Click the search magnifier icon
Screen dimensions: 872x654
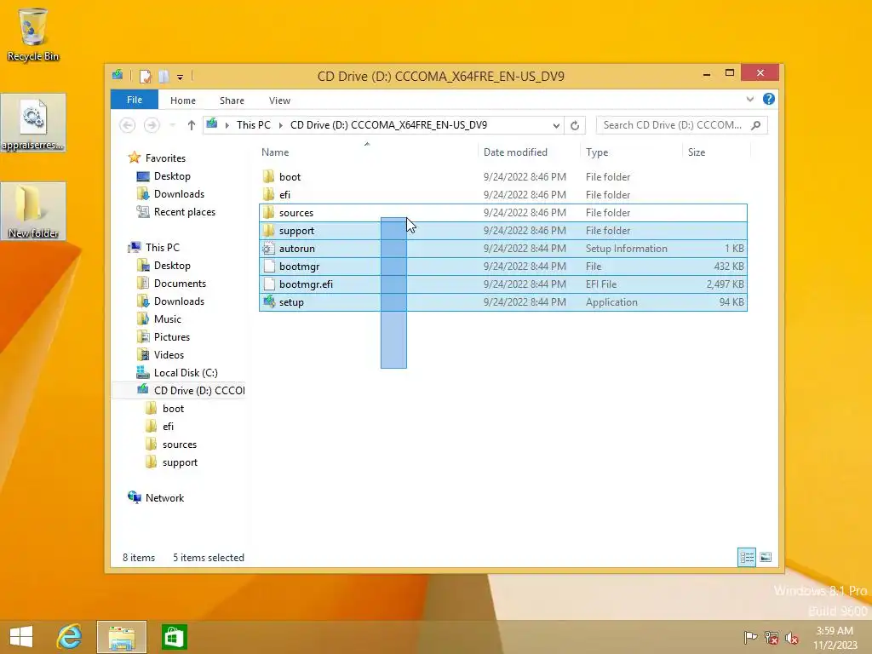[x=756, y=125]
